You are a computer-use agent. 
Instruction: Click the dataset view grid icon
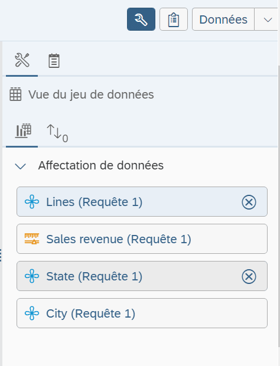tap(15, 94)
